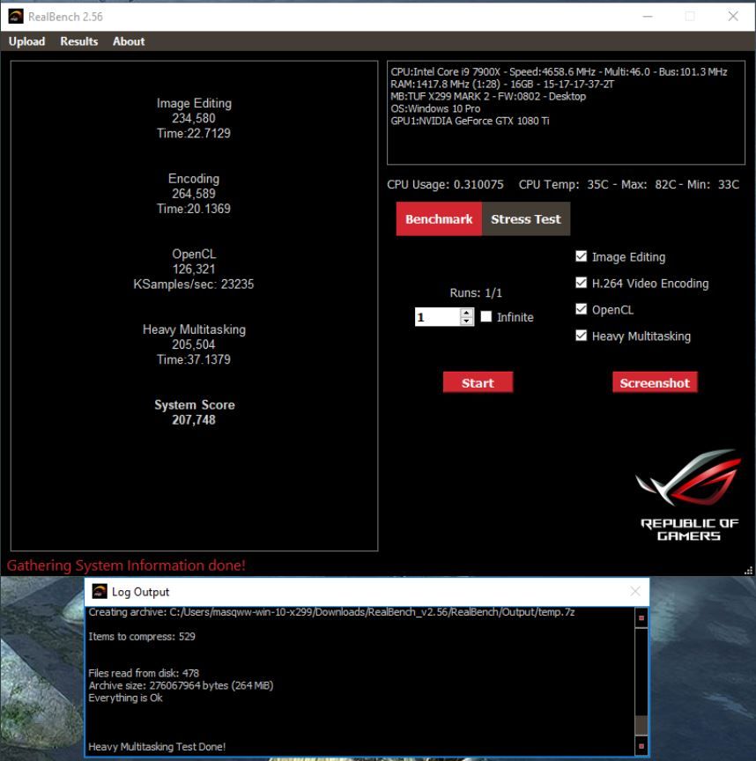Screen dimensions: 756x761
Task: Click the OpenCL score 126,321
Action: [x=194, y=269]
